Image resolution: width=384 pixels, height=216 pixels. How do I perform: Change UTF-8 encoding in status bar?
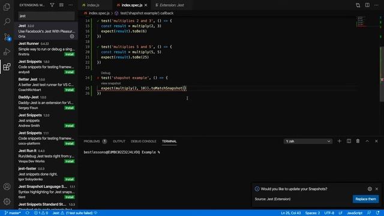329,213
